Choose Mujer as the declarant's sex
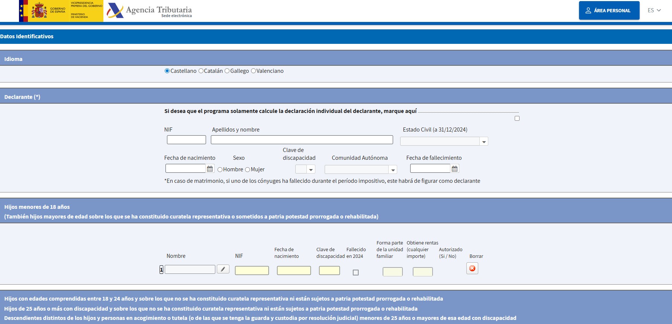This screenshot has height=324, width=672. click(248, 170)
